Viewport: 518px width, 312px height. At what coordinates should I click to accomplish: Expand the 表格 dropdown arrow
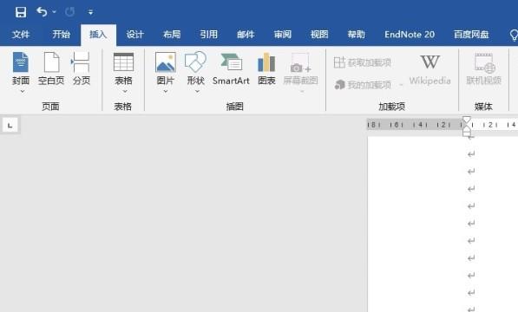(125, 91)
